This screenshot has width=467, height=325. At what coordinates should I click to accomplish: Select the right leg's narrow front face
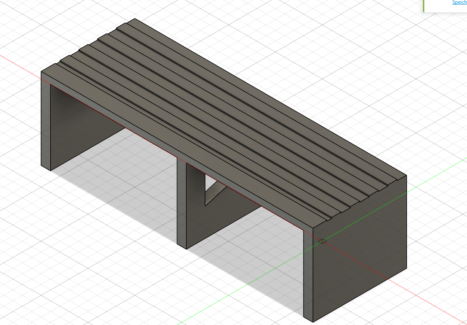(308, 275)
